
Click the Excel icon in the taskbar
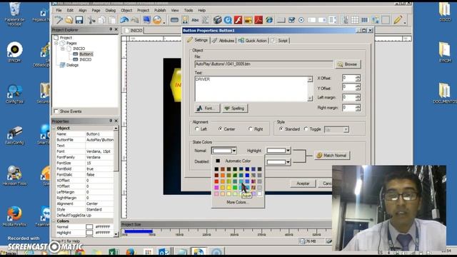click(x=113, y=252)
